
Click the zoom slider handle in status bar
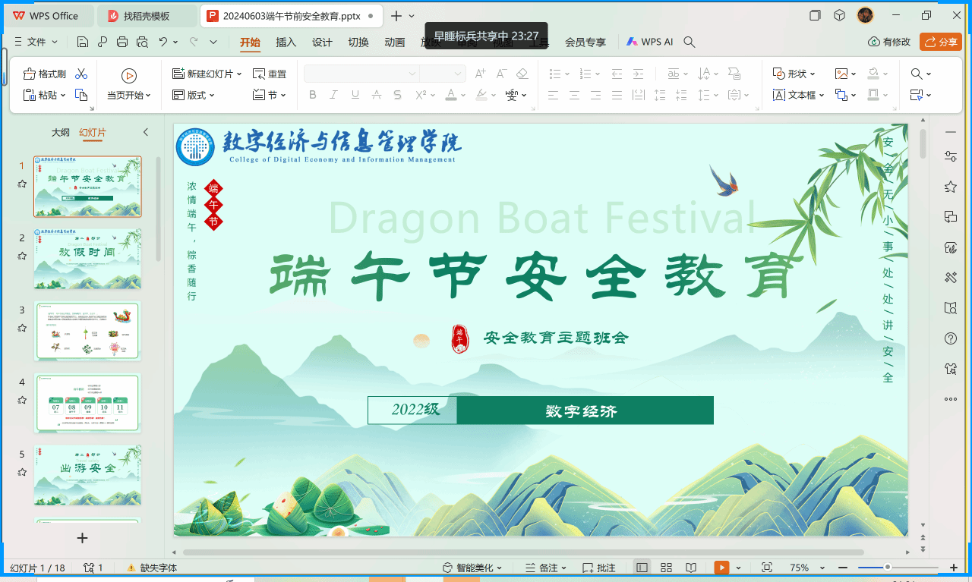[887, 568]
